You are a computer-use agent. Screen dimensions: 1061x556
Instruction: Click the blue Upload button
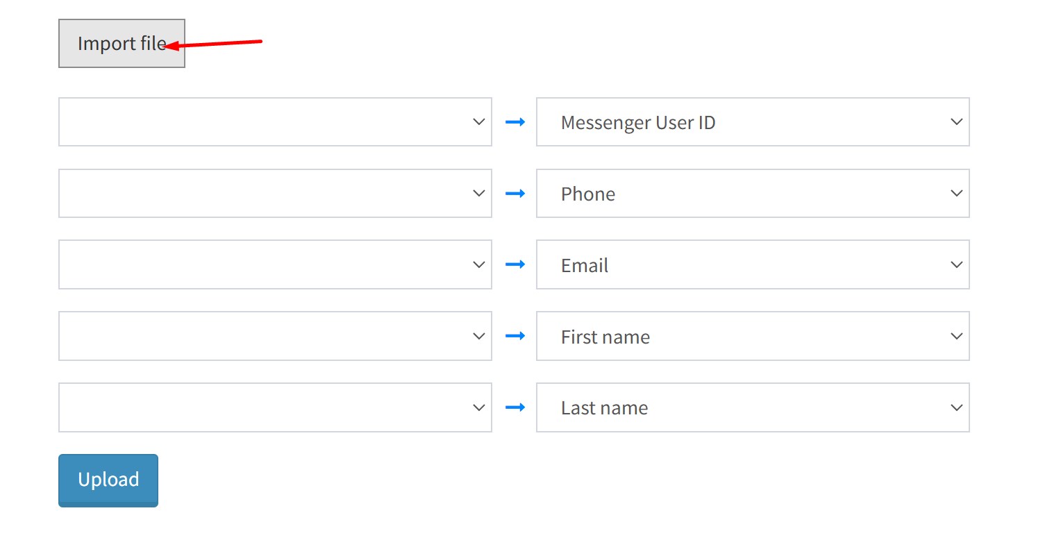tap(108, 480)
